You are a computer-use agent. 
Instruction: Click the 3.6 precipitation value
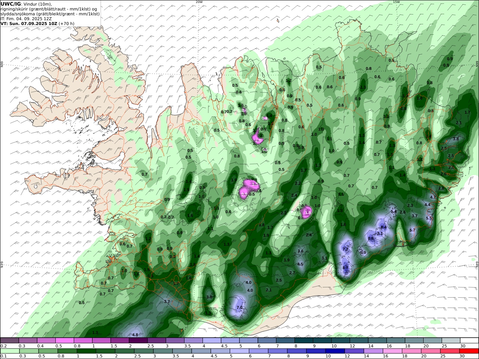point(300,251)
